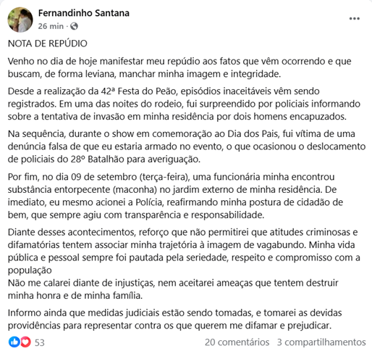Image resolution: width=372 pixels, height=351 pixels.
Task: Open the Fernandinho Santana profile name link
Action: 84,13
